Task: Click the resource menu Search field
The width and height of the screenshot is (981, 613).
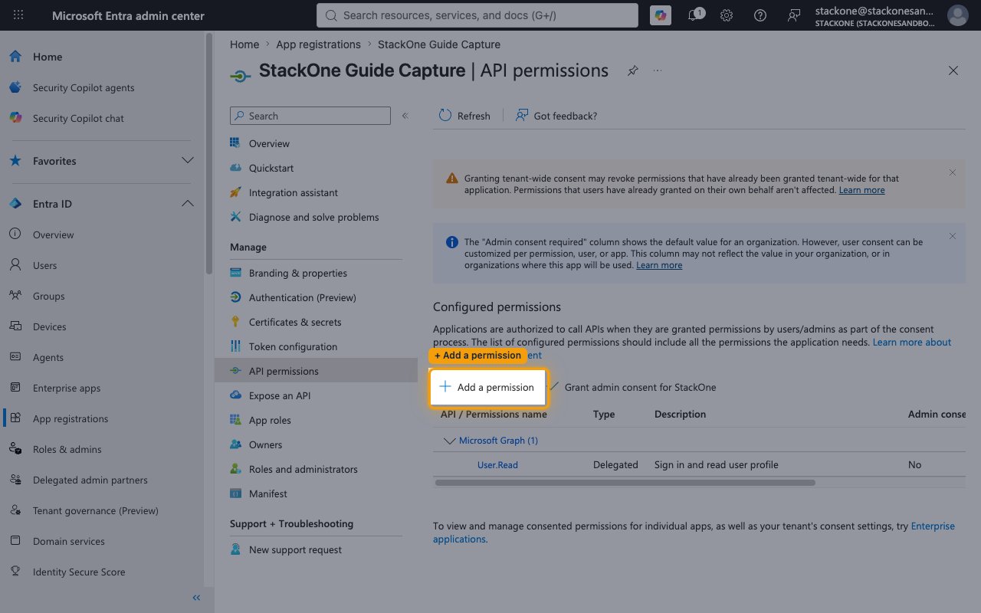Action: tap(310, 116)
